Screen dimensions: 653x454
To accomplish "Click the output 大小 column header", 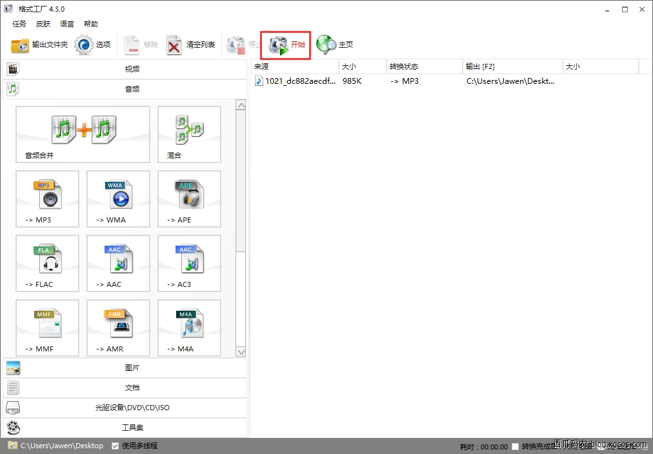I will point(601,66).
